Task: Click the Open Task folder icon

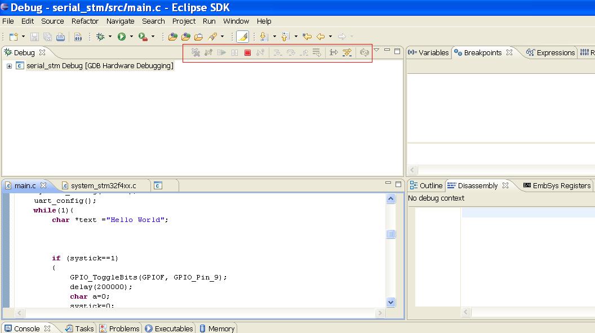Action: (198, 37)
